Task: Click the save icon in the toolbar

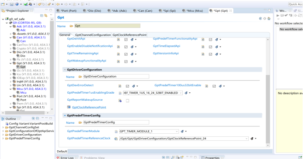Action: coord(12,4)
